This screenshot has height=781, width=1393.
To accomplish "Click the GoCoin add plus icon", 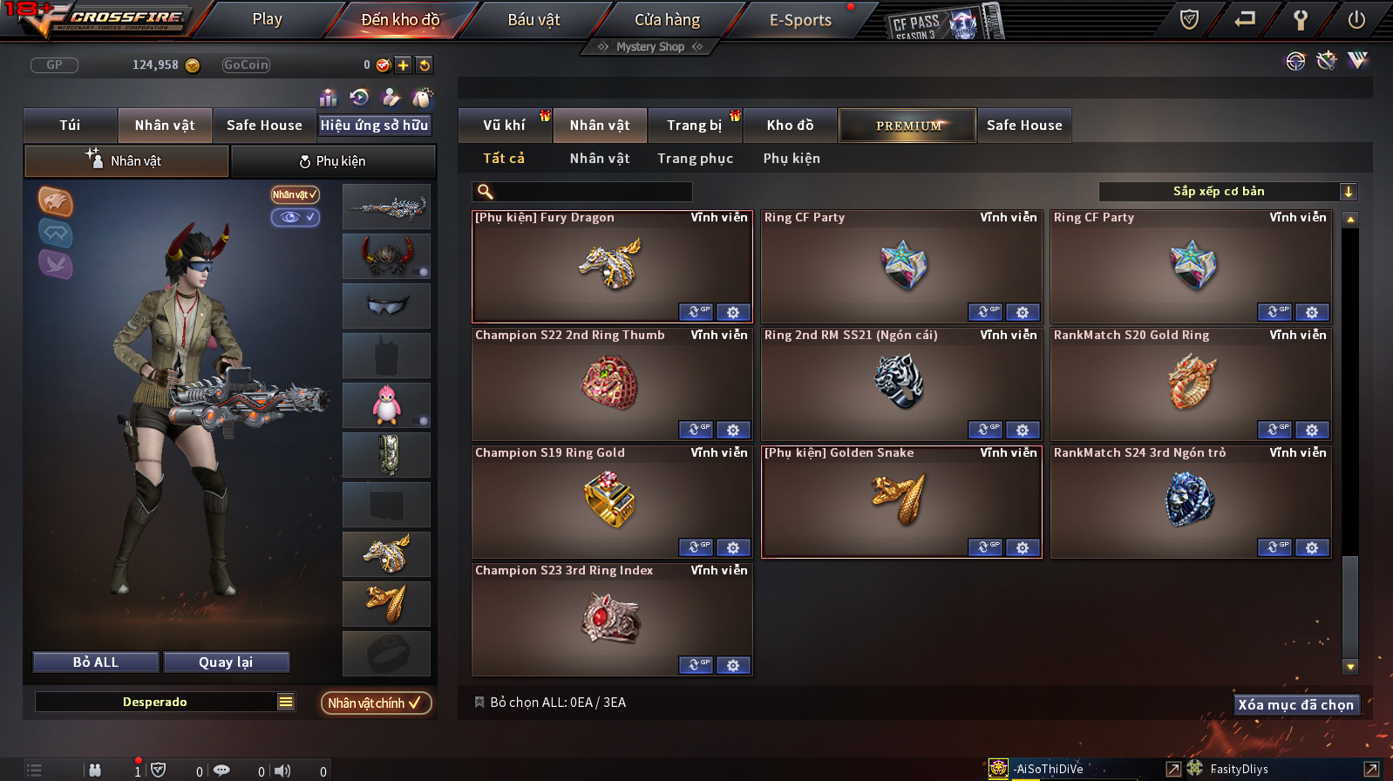I will pos(403,65).
